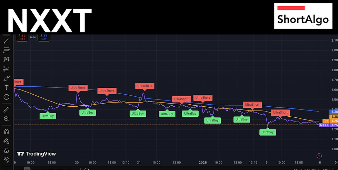The image size is (338, 170).
Task: Select the Trend Line drawing tool
Action: click(x=7, y=41)
